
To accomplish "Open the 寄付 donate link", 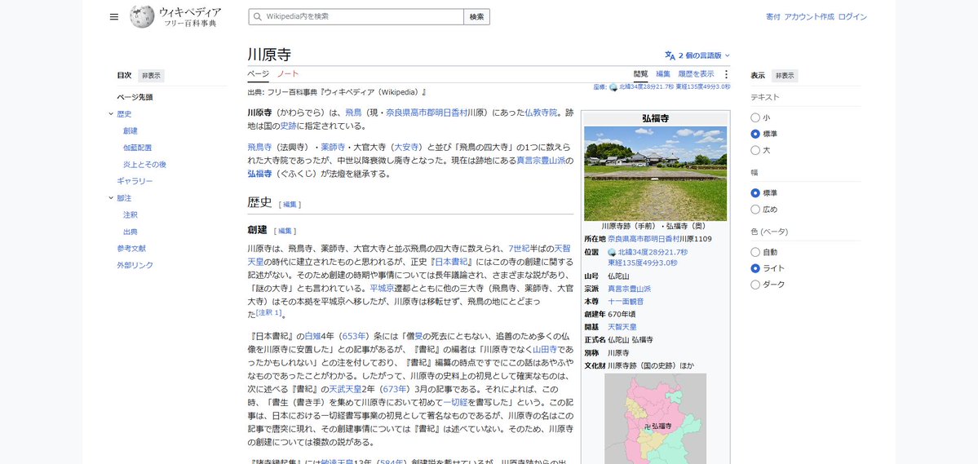I will point(772,17).
